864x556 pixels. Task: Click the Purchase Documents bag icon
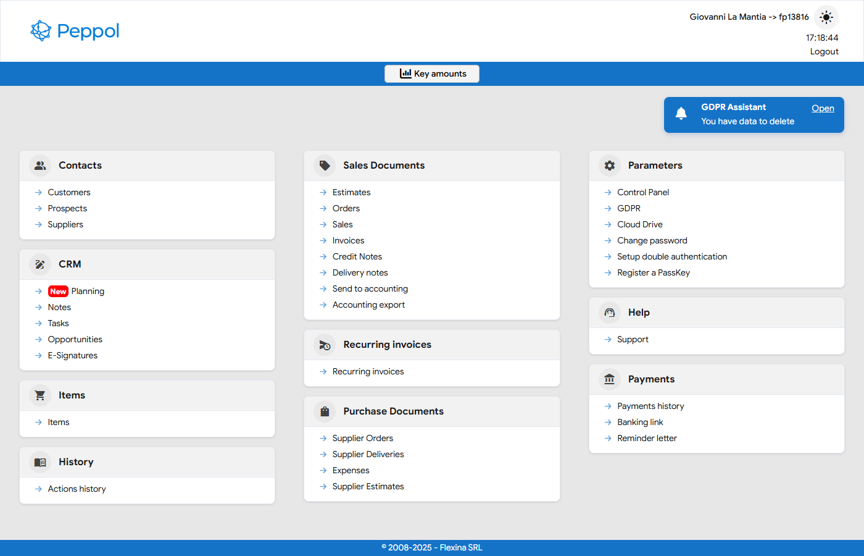(x=325, y=411)
